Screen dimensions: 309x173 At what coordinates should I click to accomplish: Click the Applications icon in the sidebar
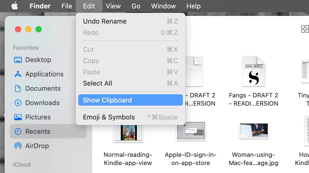point(18,74)
